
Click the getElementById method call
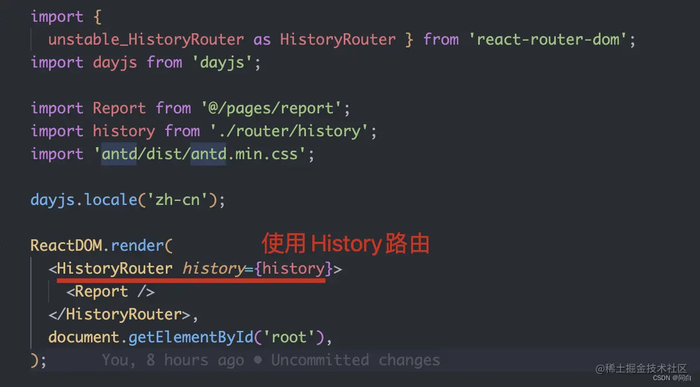tap(192, 337)
